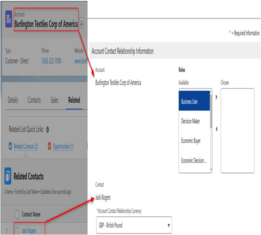
Task: Open the Jack Rogers contact link
Action: pos(29,231)
